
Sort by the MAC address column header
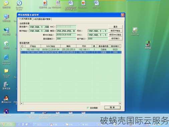[51, 46]
